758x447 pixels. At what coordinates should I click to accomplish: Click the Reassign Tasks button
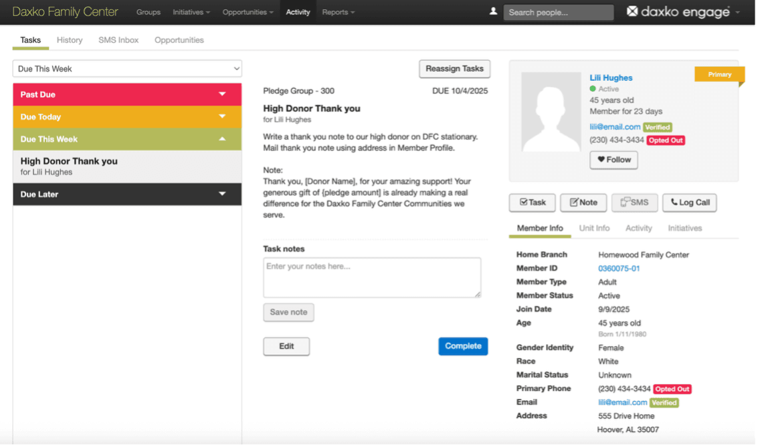(454, 69)
